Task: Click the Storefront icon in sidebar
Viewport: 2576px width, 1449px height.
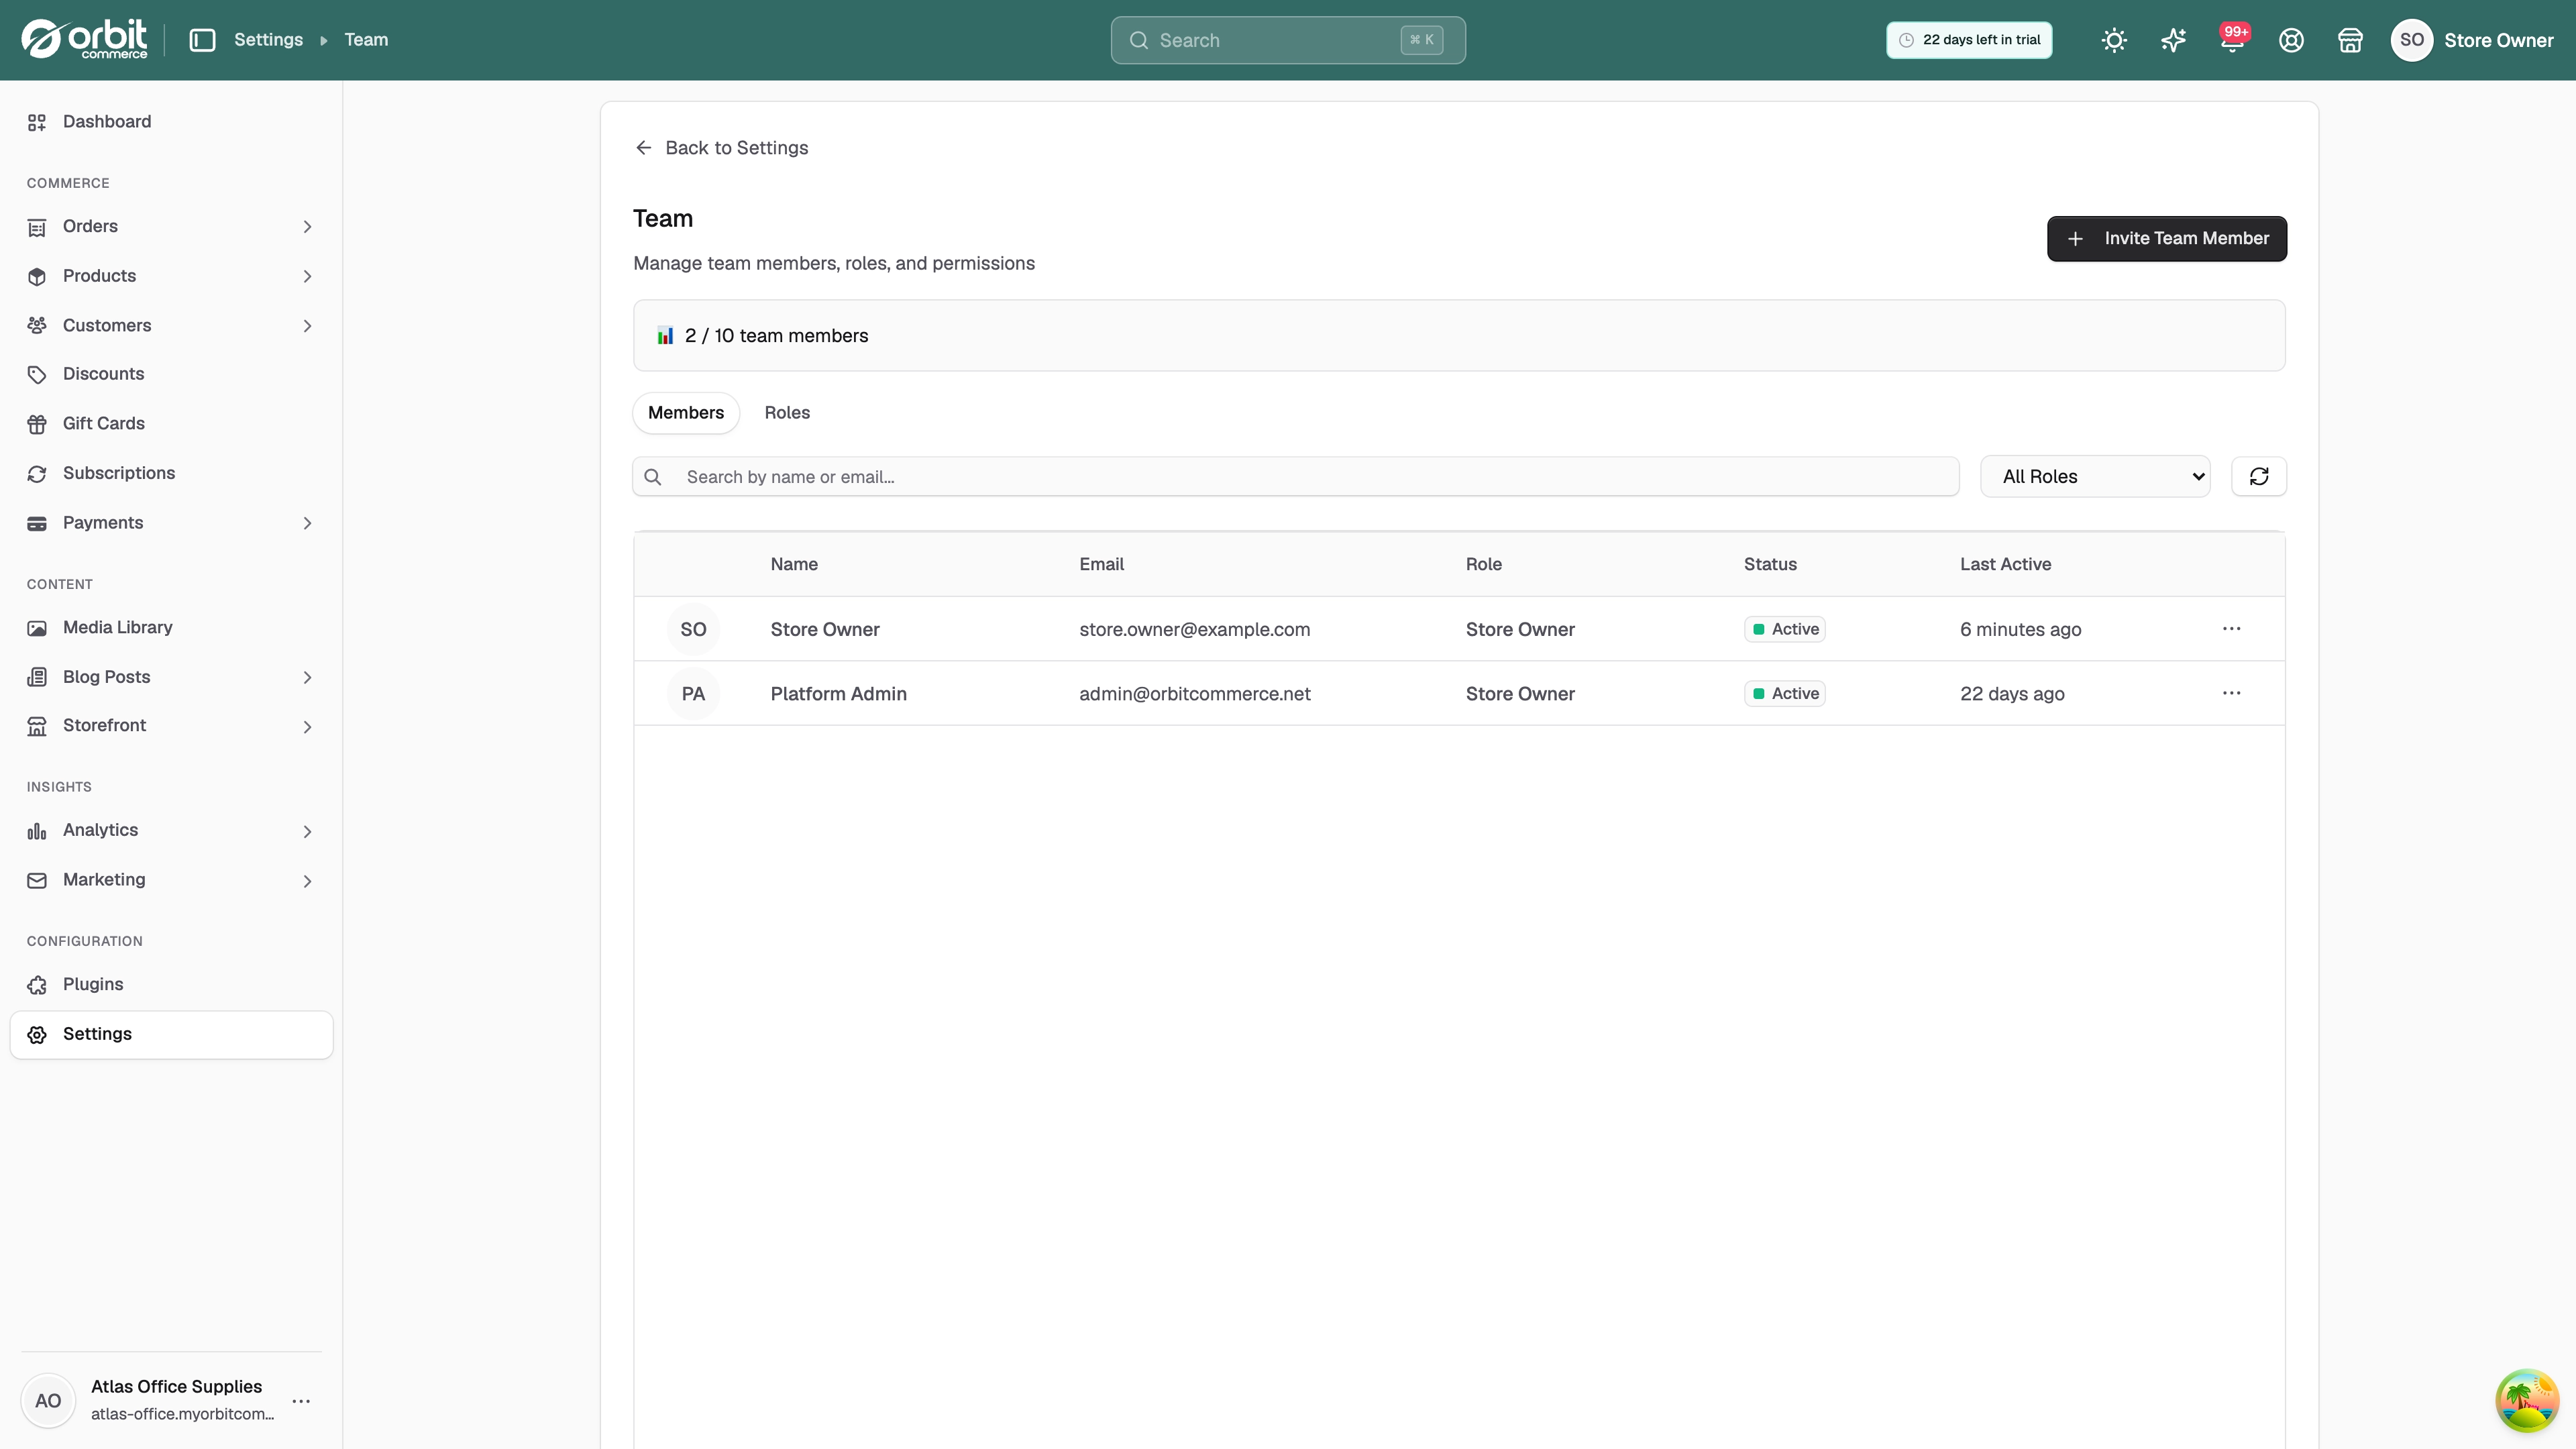Action: [37, 726]
